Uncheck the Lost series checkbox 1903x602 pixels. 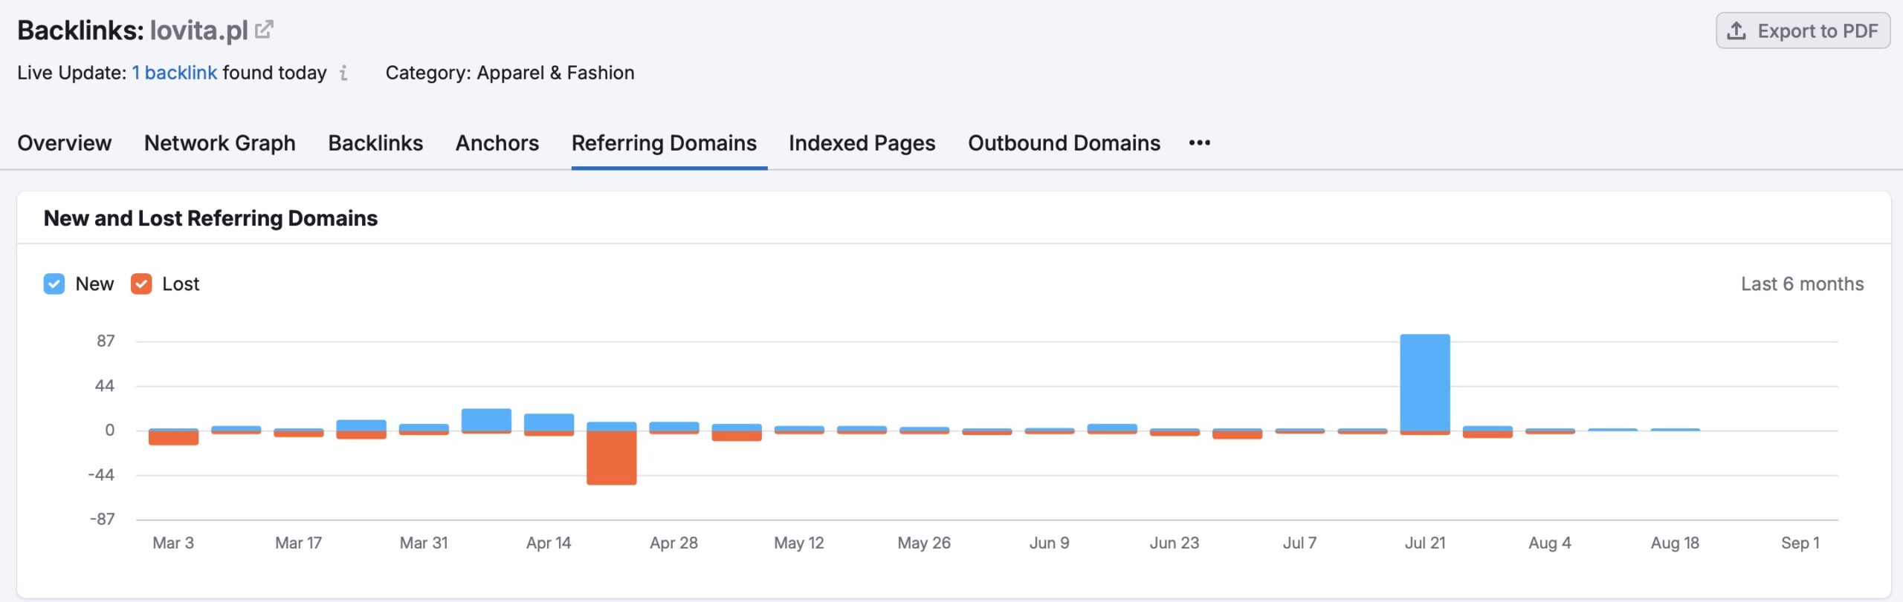[141, 284]
